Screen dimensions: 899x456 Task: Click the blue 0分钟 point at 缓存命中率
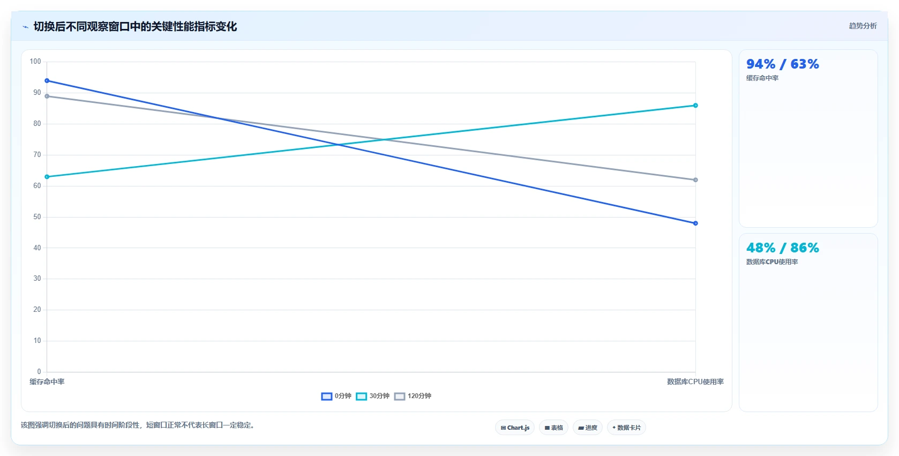[47, 81]
